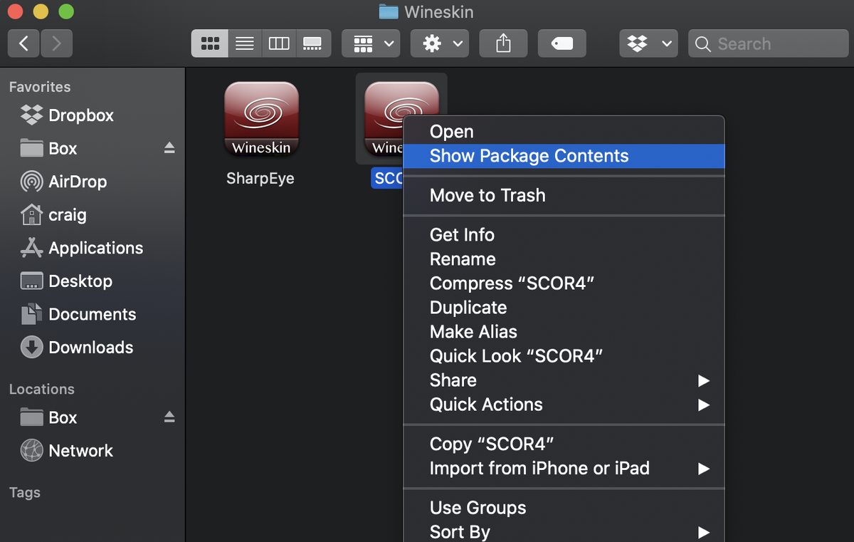Eject the Box volume under Favorites
The width and height of the screenshot is (854, 542).
tap(169, 148)
